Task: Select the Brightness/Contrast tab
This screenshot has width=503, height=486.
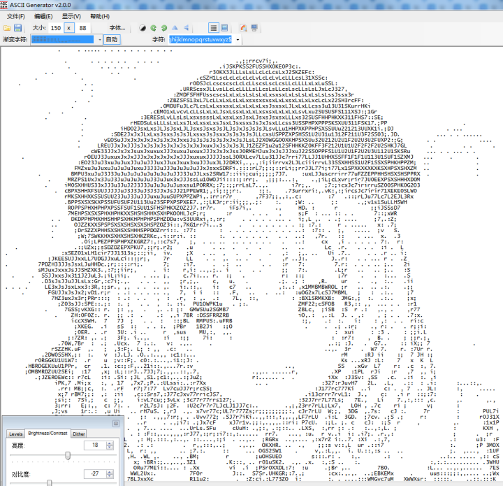Action: point(48,434)
